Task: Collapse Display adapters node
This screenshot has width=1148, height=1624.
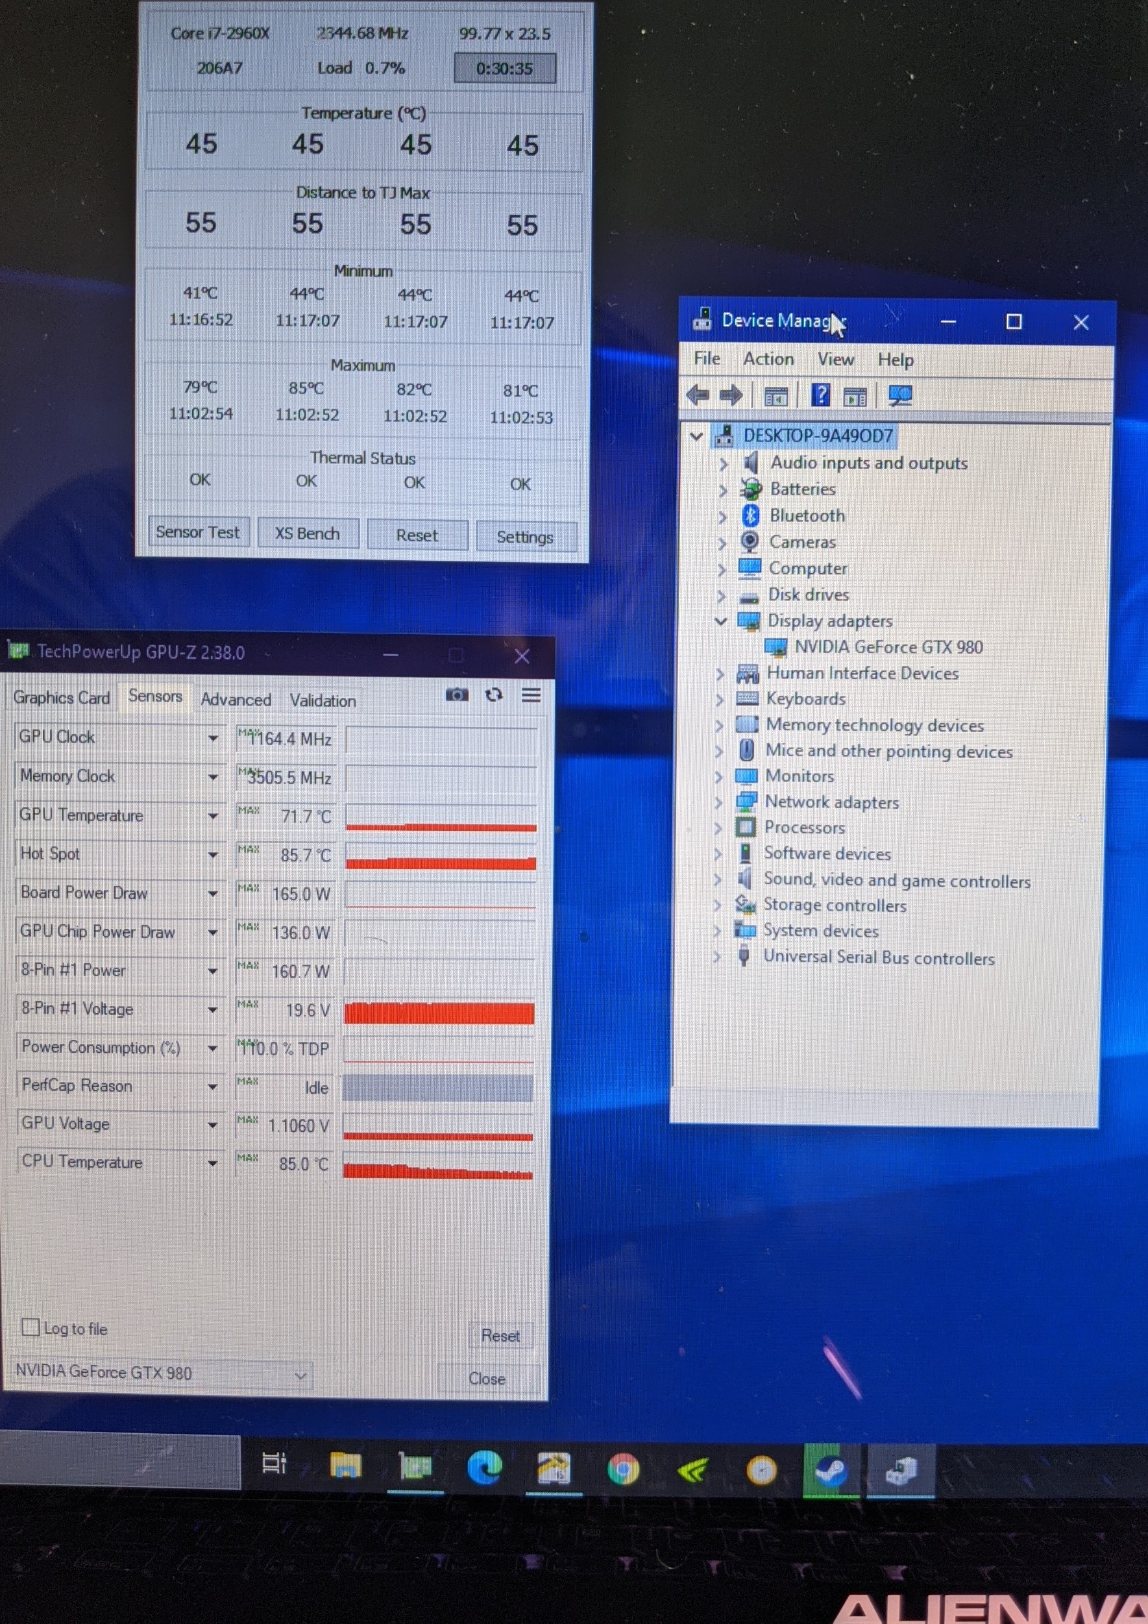Action: point(720,621)
